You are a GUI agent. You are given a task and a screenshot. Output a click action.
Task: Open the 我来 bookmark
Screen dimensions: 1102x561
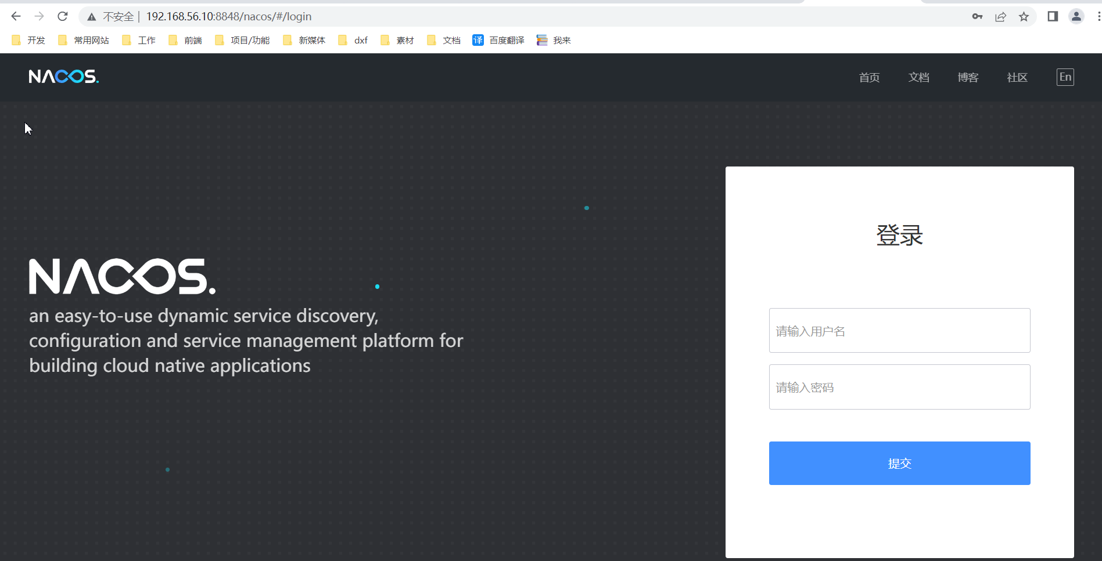pyautogui.click(x=554, y=40)
